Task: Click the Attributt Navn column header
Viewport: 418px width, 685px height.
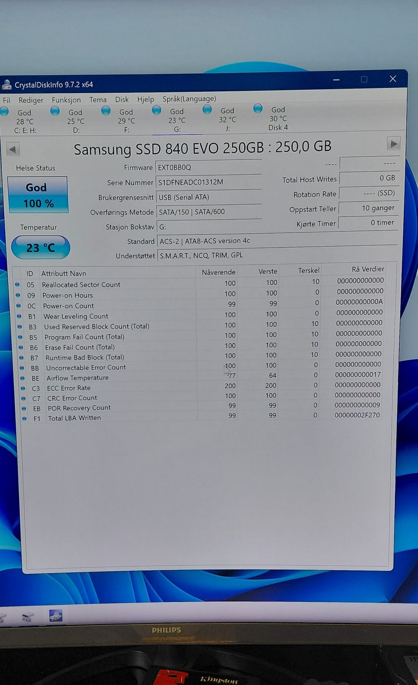Action: tap(64, 273)
